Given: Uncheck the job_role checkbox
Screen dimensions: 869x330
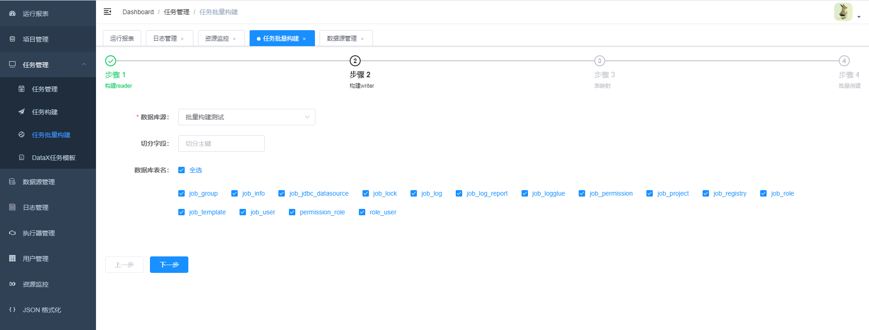Looking at the screenshot, I should click(763, 193).
